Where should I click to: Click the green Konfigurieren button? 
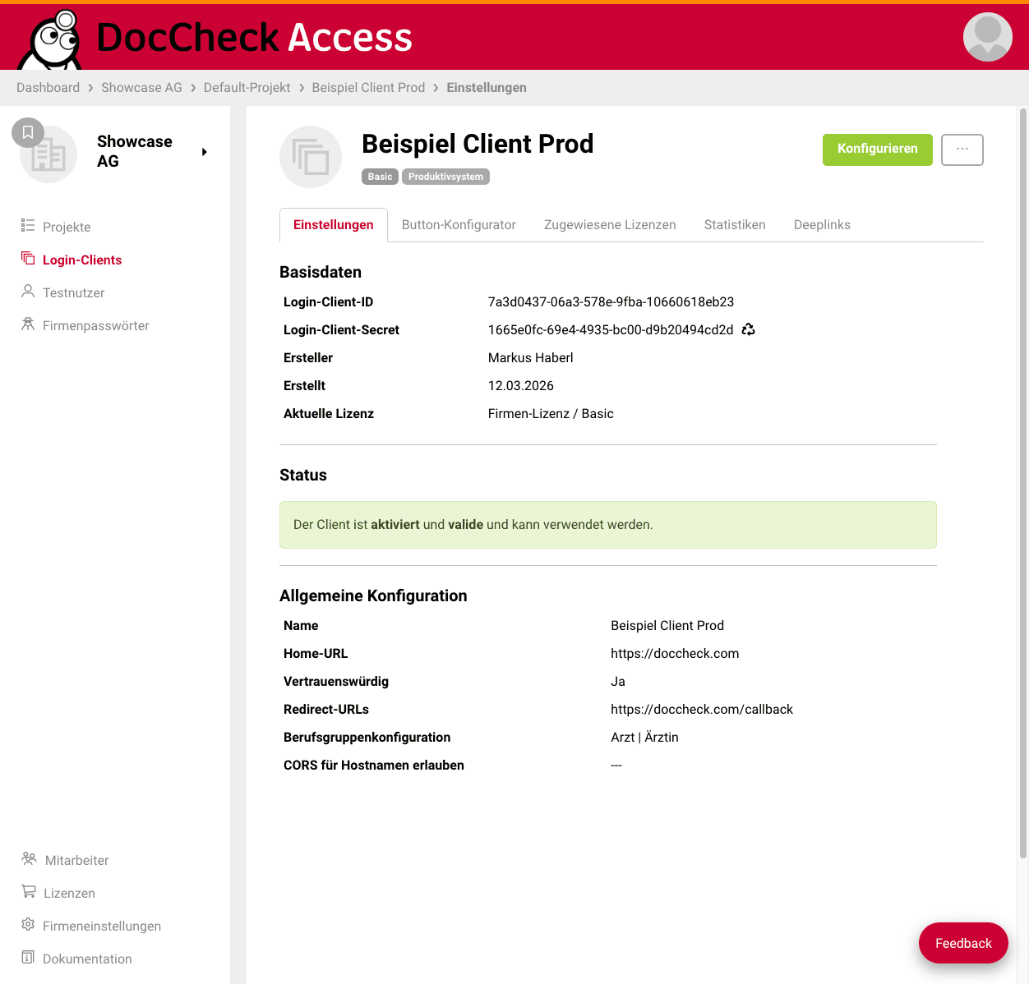pos(878,149)
